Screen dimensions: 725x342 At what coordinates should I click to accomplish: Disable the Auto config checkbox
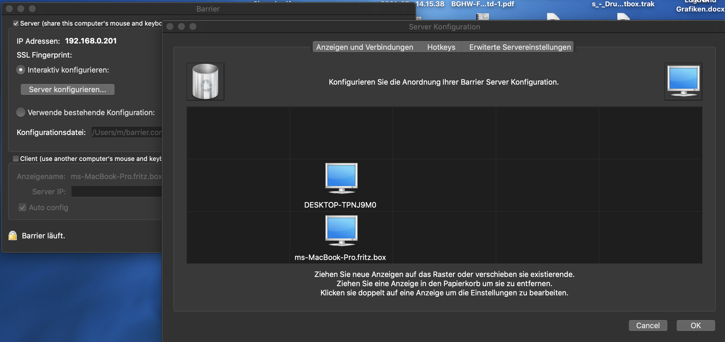[22, 207]
